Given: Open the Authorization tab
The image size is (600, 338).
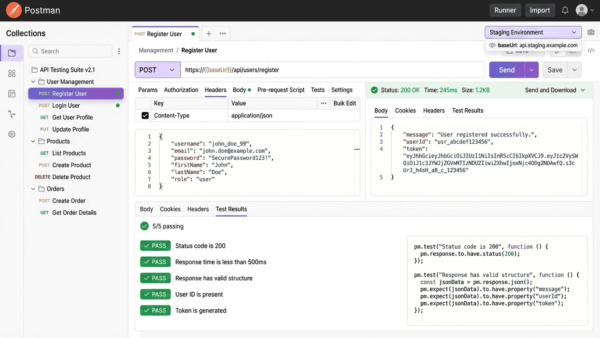Looking at the screenshot, I should coord(181,90).
